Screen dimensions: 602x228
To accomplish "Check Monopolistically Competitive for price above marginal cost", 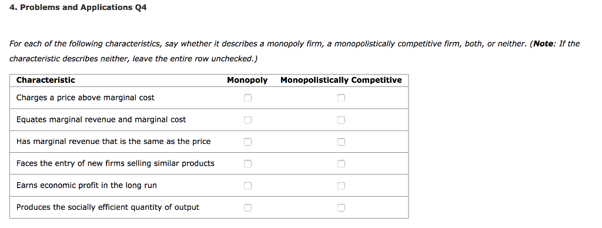I will [x=341, y=98].
